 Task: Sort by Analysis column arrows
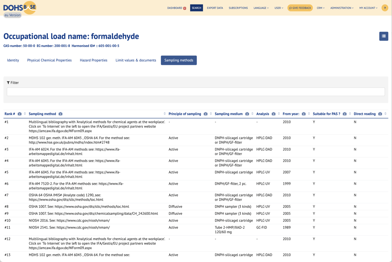[x=279, y=114]
